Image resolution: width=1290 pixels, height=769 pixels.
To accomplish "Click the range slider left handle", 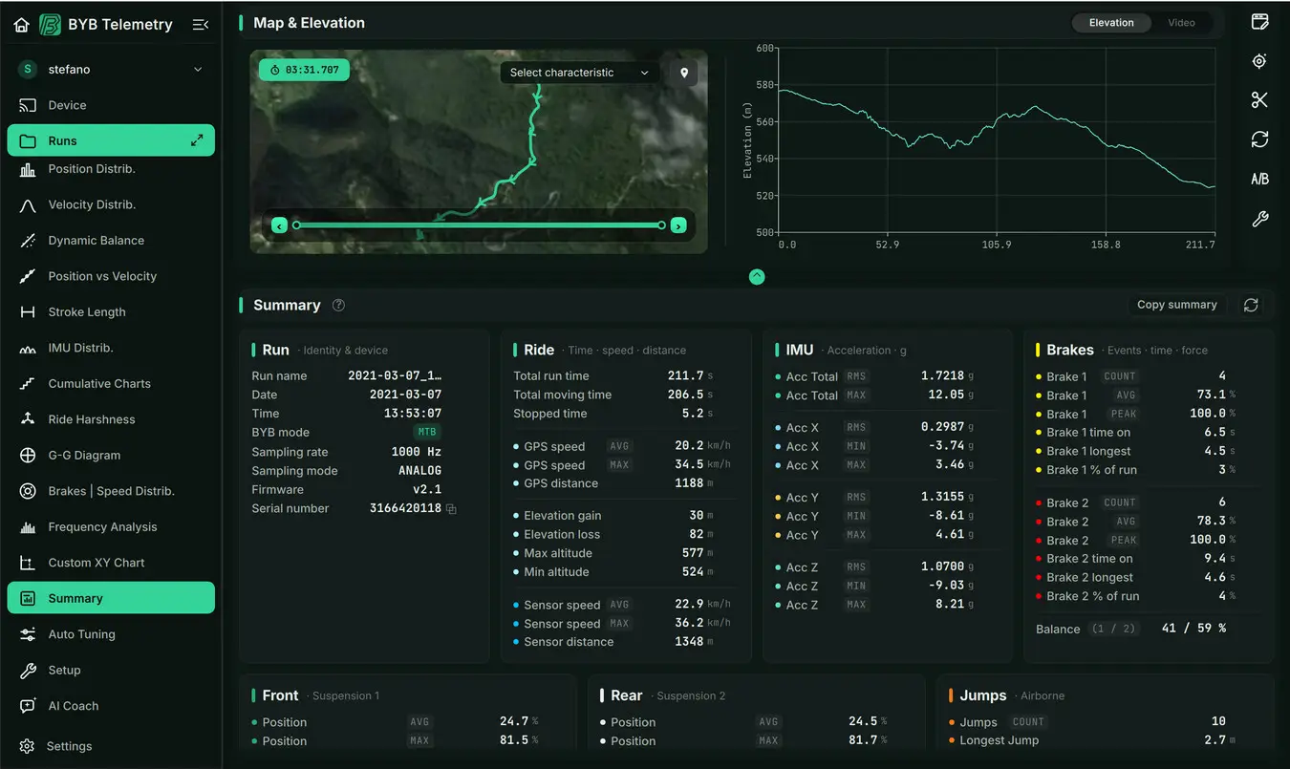I will click(296, 225).
